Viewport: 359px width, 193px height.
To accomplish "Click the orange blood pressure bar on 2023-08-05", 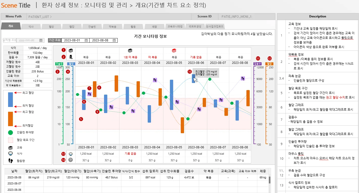I will 182,125.
